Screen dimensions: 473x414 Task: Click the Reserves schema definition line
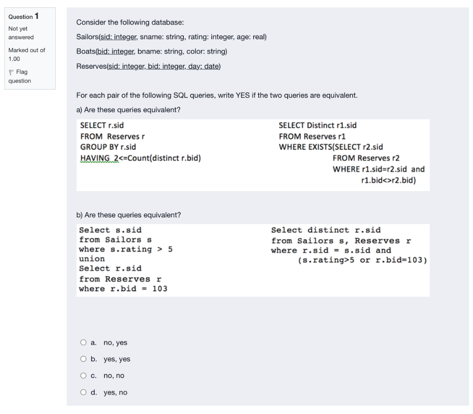pyautogui.click(x=149, y=66)
